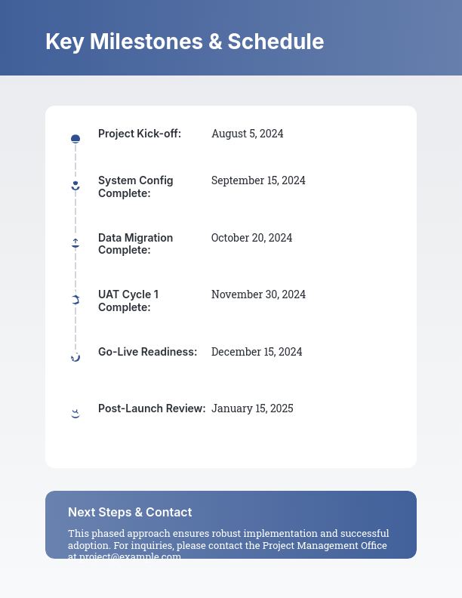Click the Project Kick-off milestone icon
Image resolution: width=462 pixels, height=598 pixels.
[75, 139]
